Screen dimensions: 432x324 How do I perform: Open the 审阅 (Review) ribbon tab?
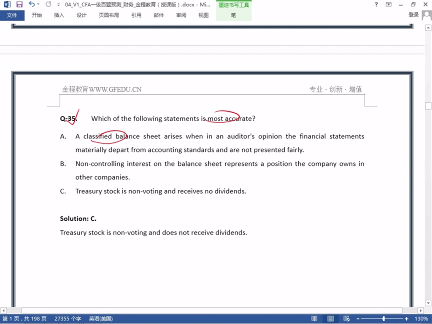[181, 15]
